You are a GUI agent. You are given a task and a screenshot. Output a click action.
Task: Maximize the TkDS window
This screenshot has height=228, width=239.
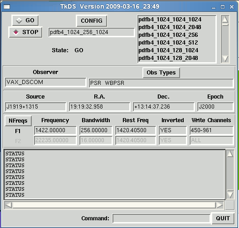[x=223, y=7]
